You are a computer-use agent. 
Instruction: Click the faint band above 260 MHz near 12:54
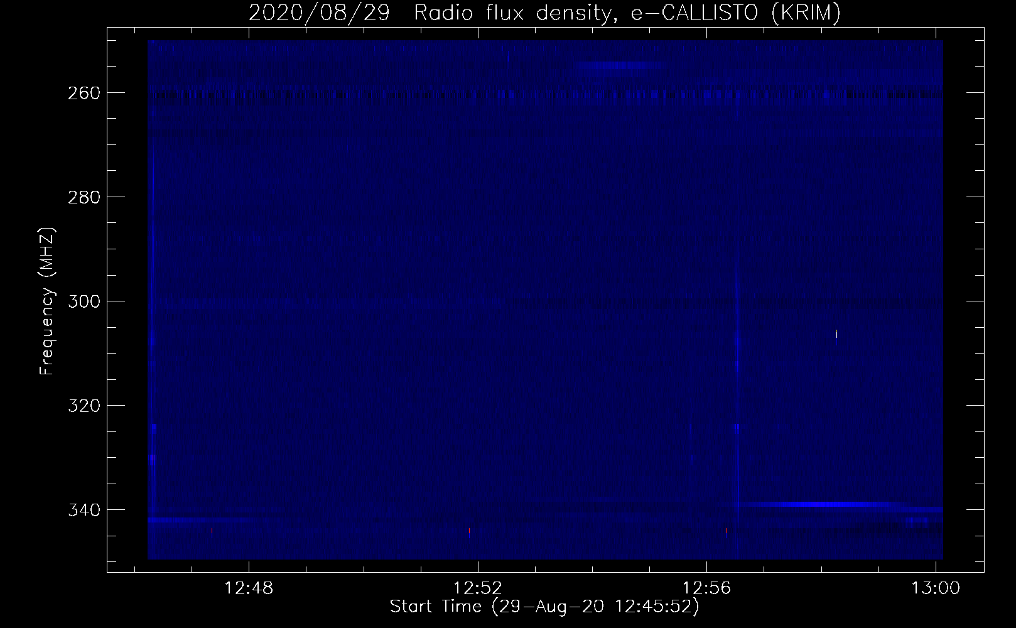coord(619,65)
